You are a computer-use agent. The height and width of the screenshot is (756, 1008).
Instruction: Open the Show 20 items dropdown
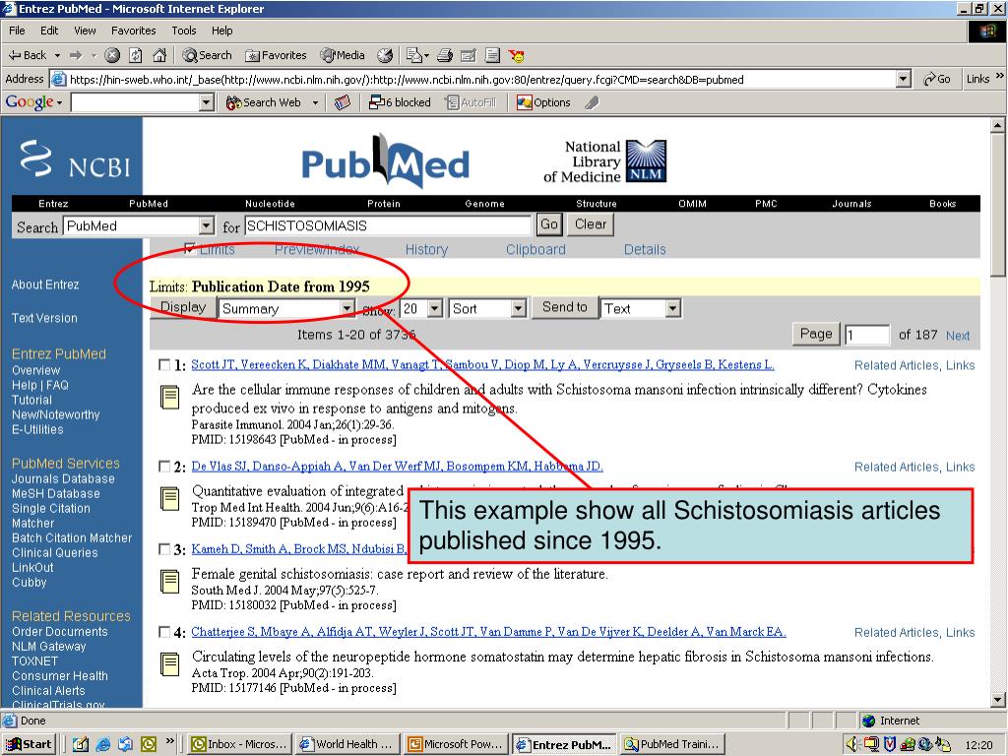tap(435, 308)
